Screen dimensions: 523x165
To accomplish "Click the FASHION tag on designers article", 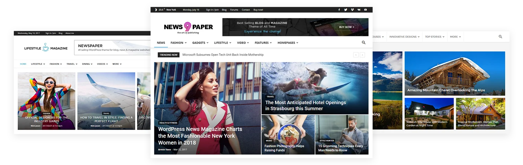I will 46,113.
